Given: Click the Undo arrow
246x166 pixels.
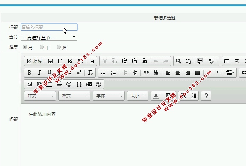Looking at the screenshot, I should coord(156,61).
